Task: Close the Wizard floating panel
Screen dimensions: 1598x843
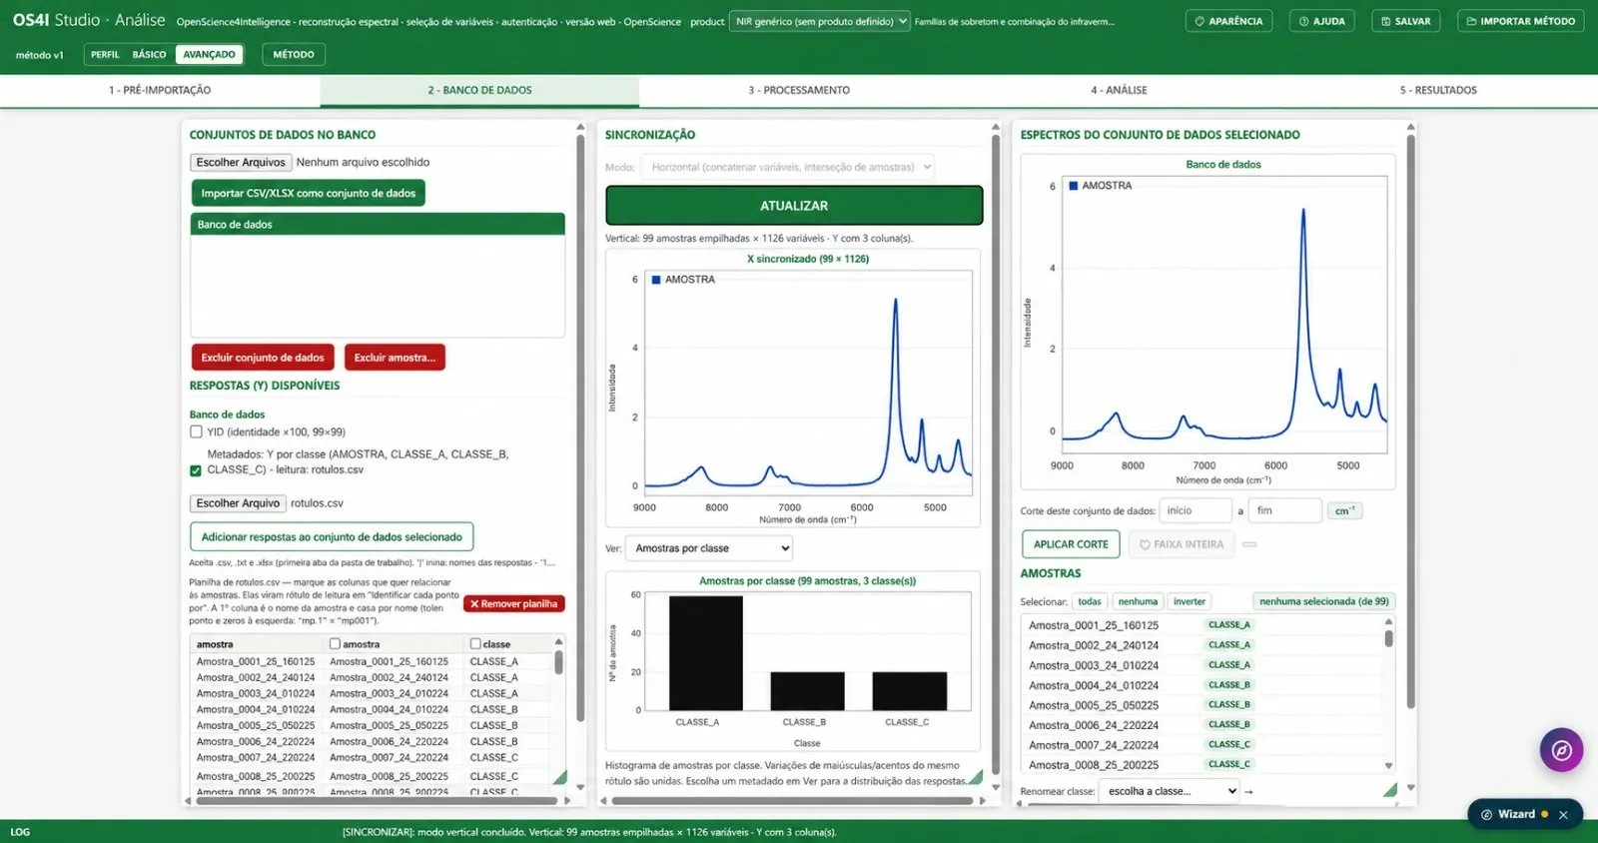Action: coord(1563,815)
